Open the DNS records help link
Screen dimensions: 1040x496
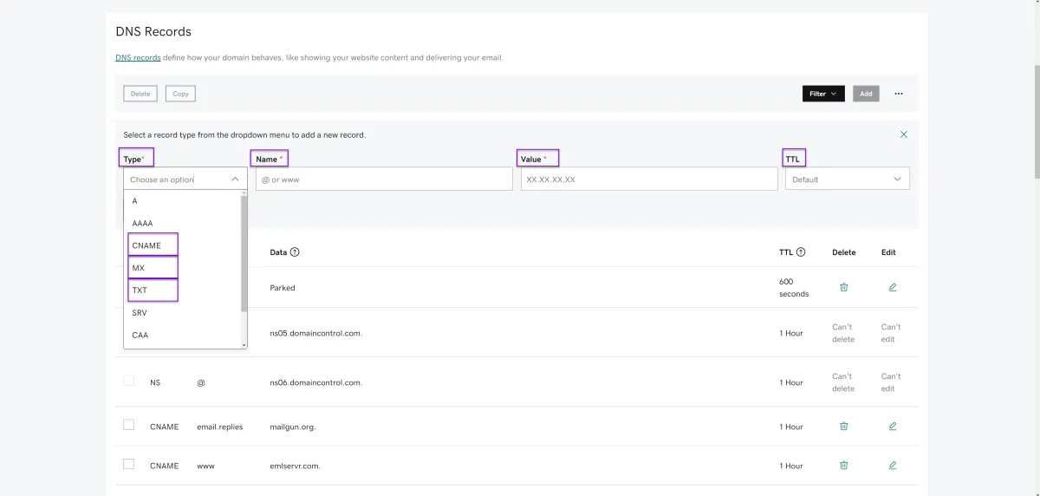[x=138, y=58]
